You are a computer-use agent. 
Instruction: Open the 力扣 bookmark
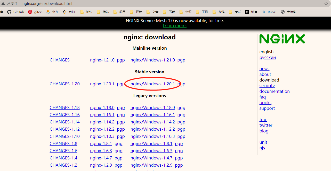69,12
